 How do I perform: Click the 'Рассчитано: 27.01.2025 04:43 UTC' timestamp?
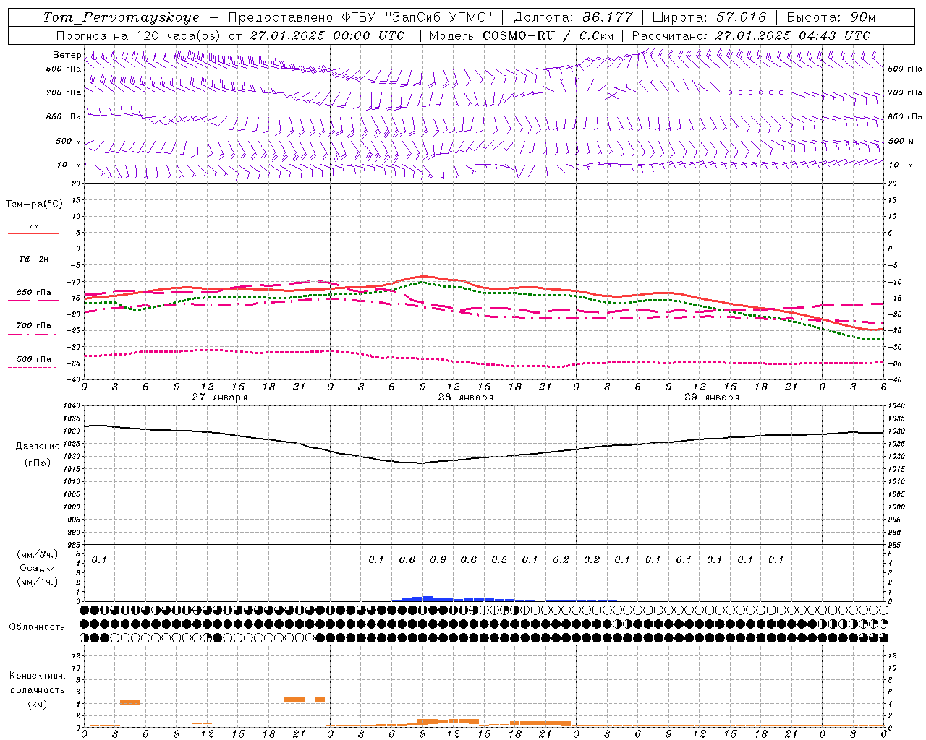[751, 35]
